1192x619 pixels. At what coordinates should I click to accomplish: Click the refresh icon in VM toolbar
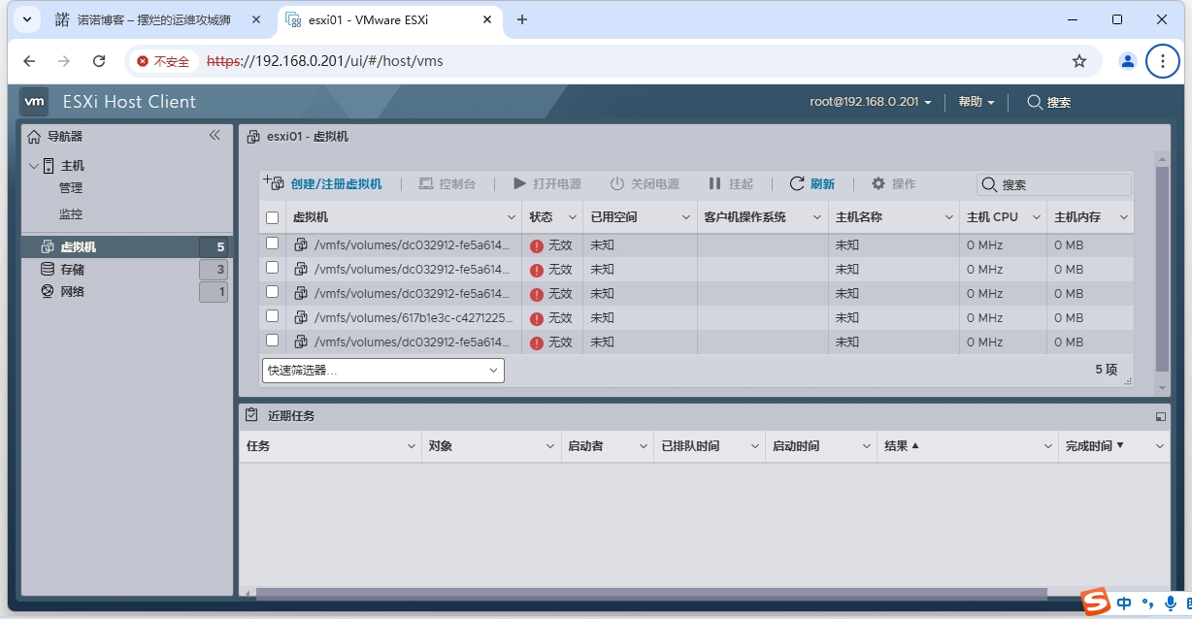click(797, 183)
